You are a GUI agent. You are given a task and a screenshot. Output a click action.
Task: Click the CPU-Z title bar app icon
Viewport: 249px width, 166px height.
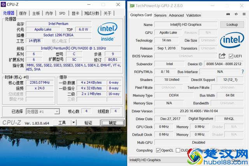[x=3, y=4]
